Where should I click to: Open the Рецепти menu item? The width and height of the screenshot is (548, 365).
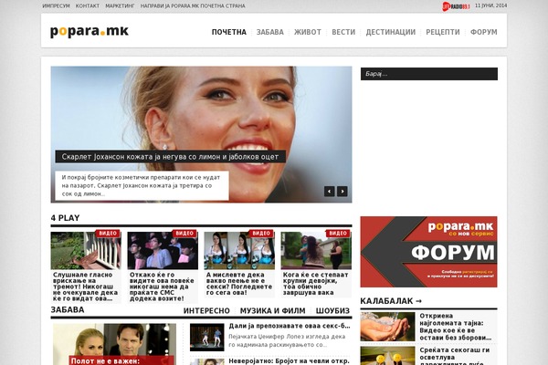click(443, 32)
